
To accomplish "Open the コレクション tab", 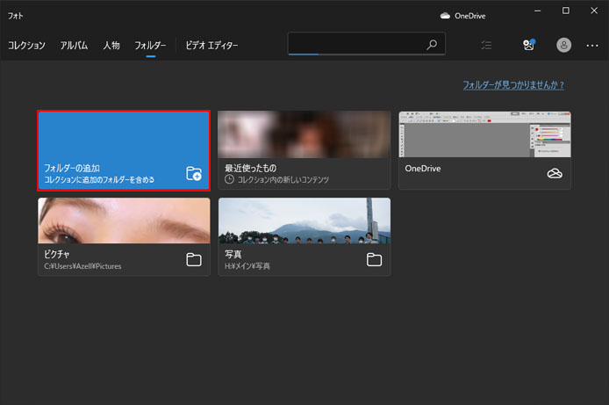I will 26,46.
